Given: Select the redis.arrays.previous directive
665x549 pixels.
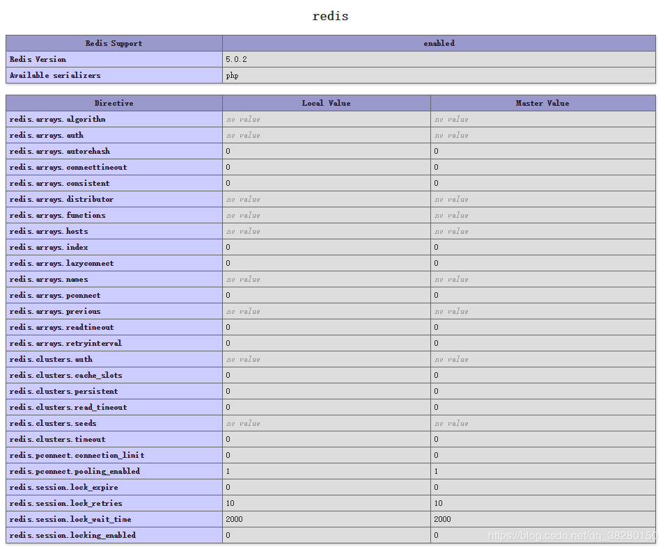Looking at the screenshot, I should [55, 311].
